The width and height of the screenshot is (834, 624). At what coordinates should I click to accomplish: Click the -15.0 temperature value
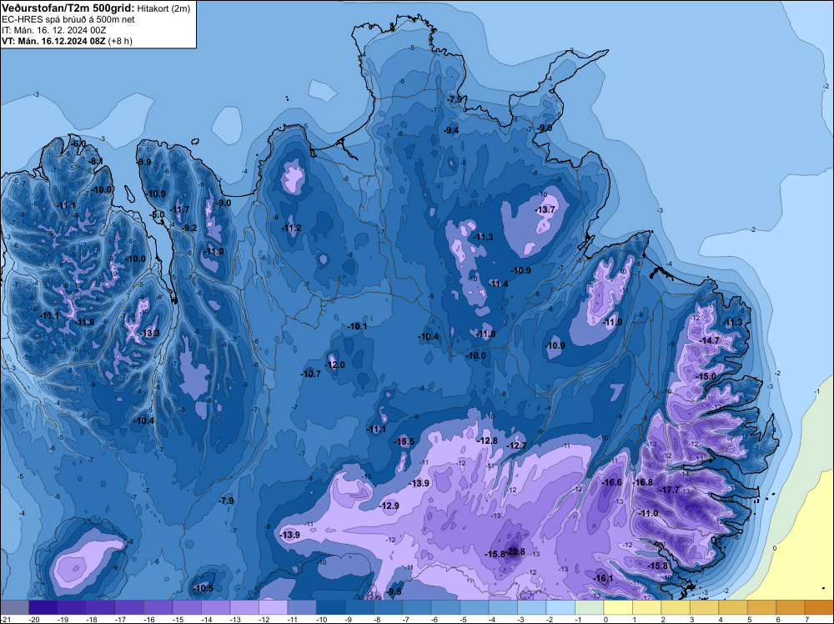coord(706,376)
